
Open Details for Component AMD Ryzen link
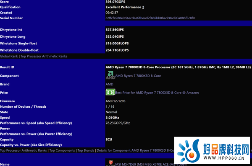[x=136, y=150]
